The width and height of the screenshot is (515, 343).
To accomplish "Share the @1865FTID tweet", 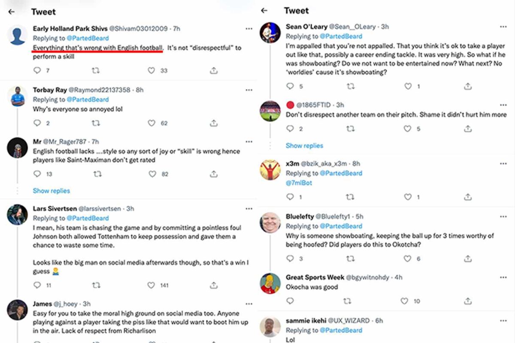I will point(468,129).
